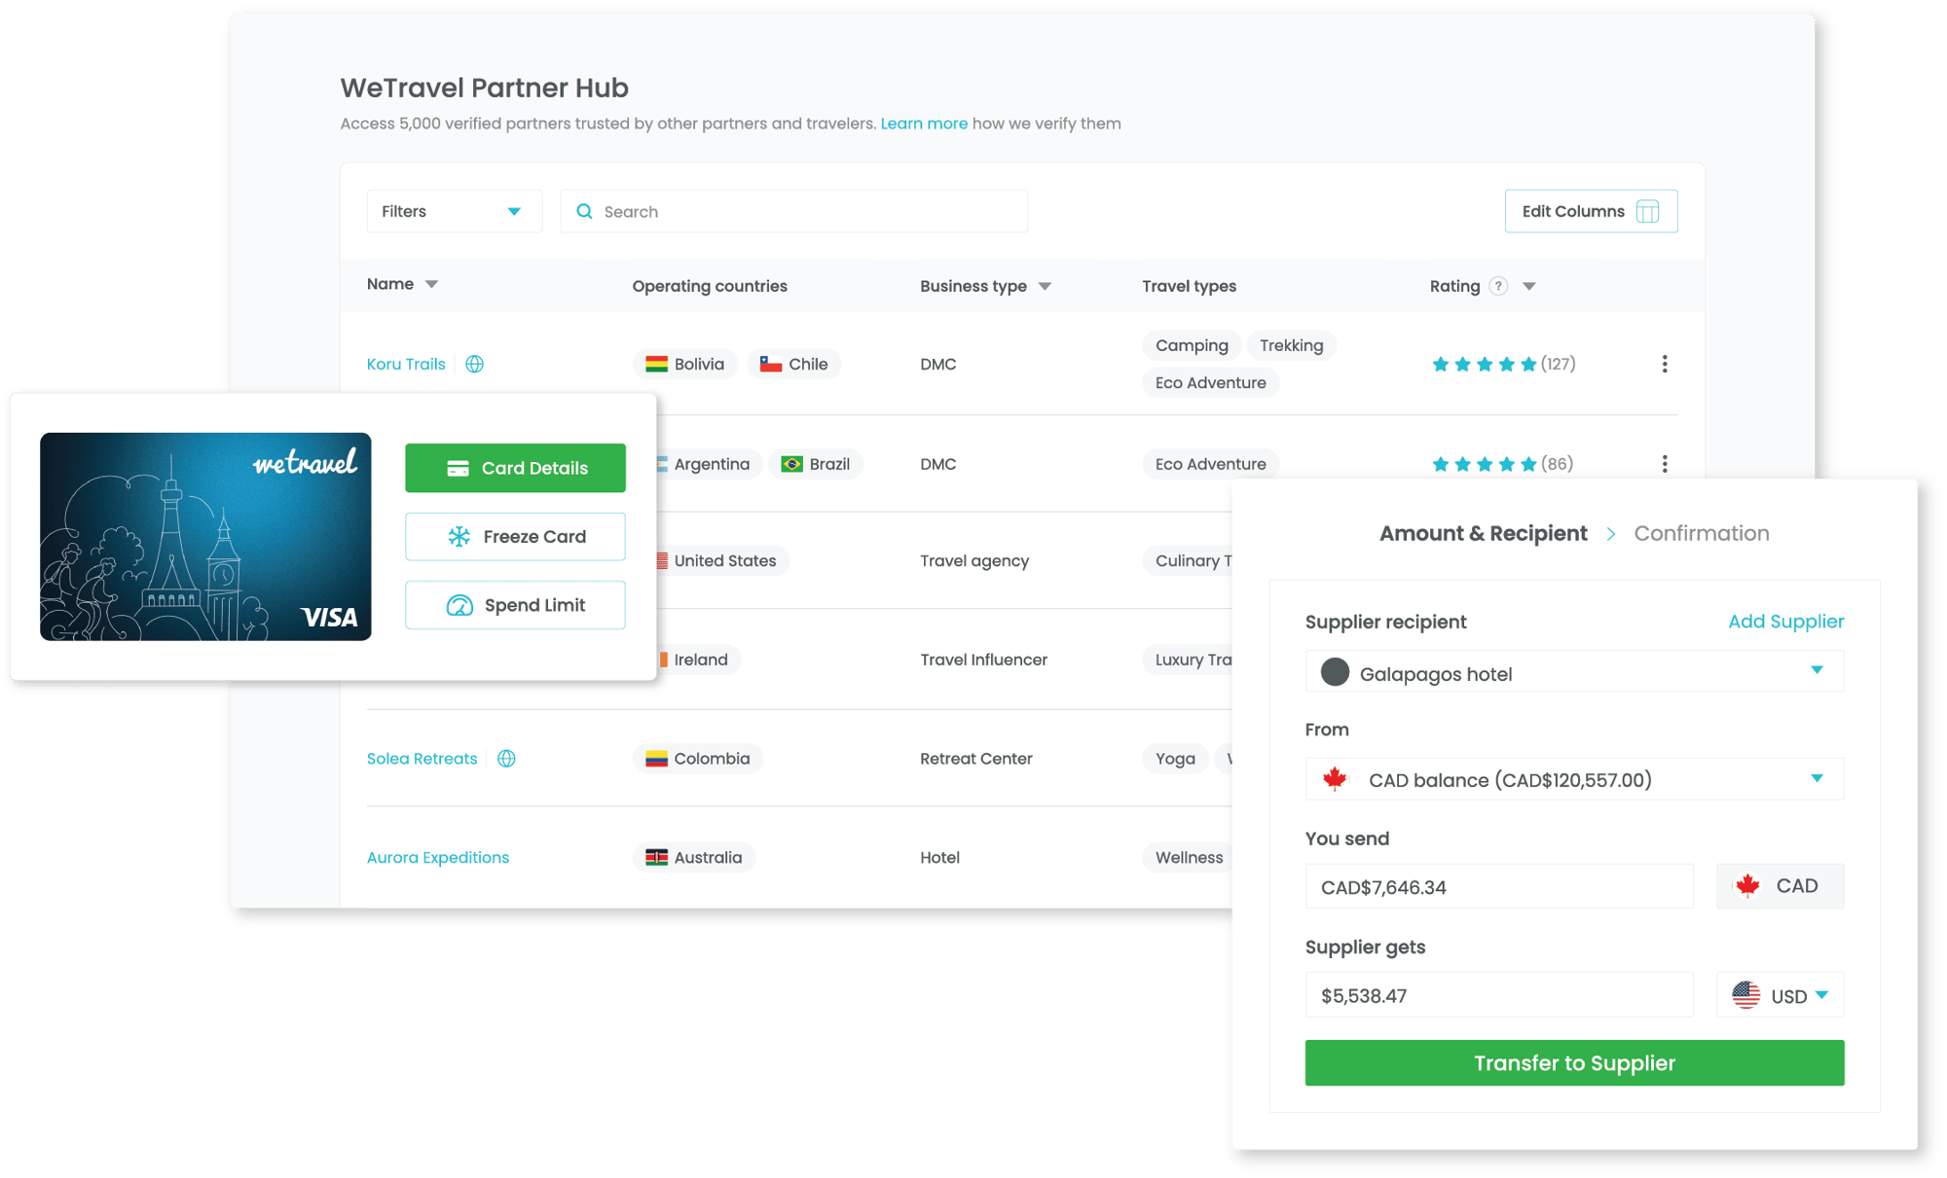The height and width of the screenshot is (1178, 1947).
Task: Open the Koru Trails partner link
Action: (x=406, y=364)
